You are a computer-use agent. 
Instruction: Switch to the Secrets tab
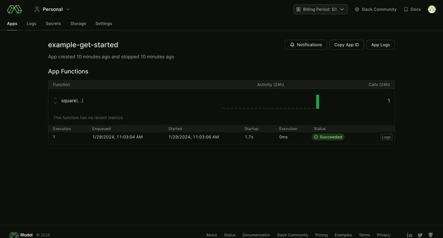(53, 24)
